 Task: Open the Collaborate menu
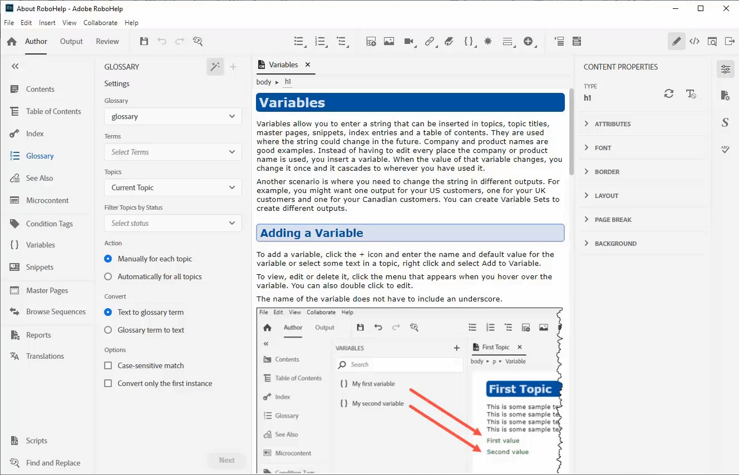[100, 23]
